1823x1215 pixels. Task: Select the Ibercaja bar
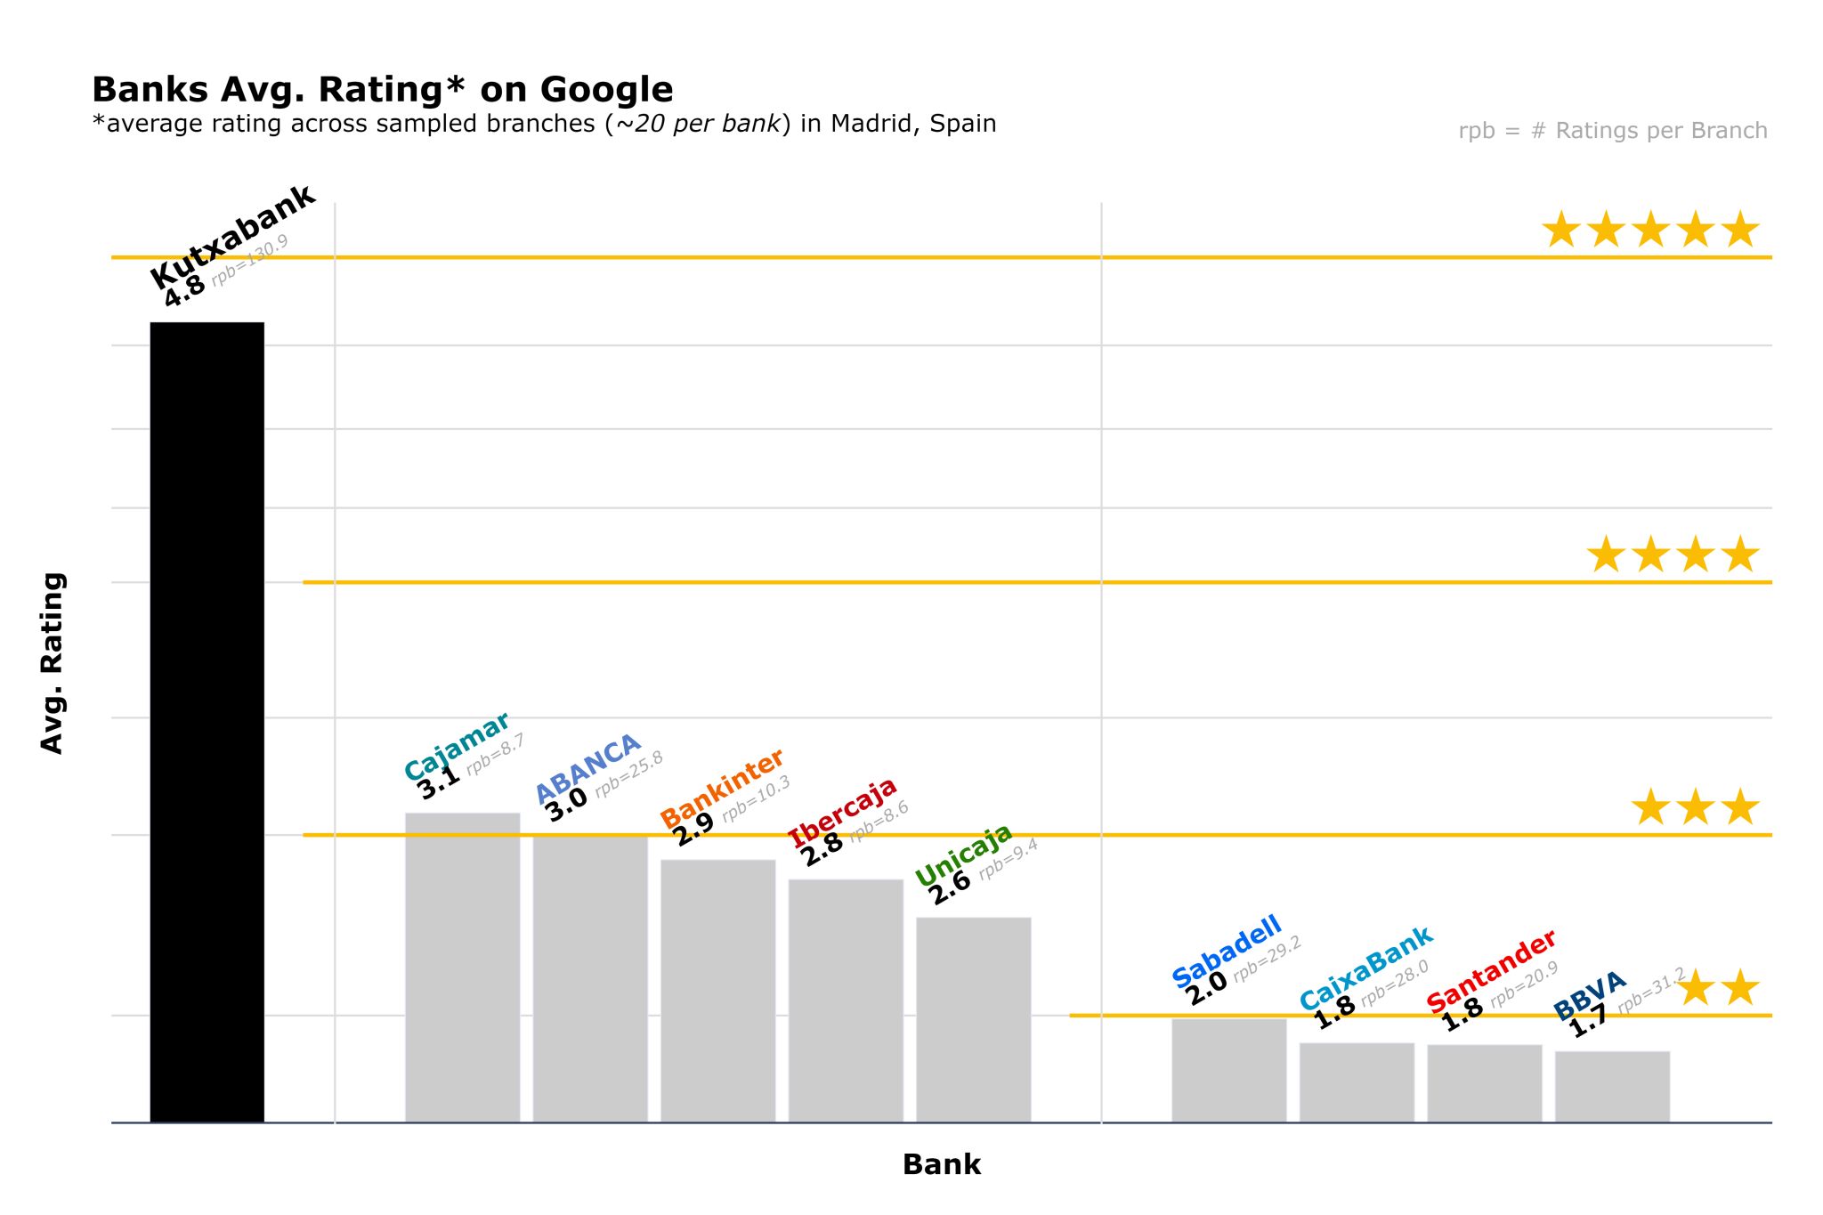coord(846,1000)
